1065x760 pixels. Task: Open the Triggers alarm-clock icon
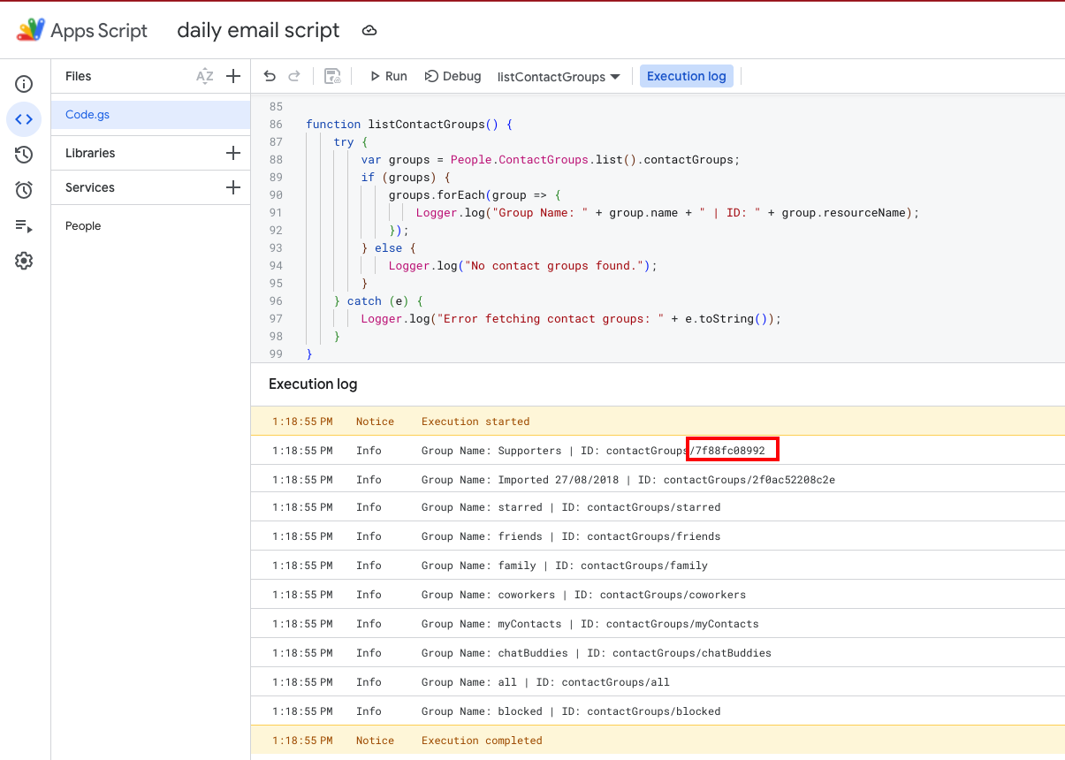pos(24,190)
